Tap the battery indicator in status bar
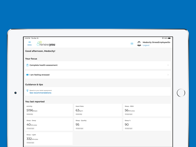The height and width of the screenshot is (147, 196). (x=169, y=38)
